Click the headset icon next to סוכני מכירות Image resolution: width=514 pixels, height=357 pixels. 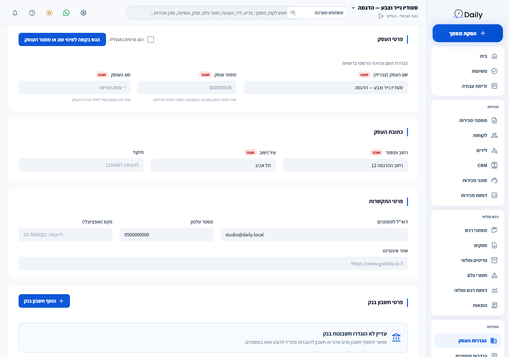click(x=494, y=180)
